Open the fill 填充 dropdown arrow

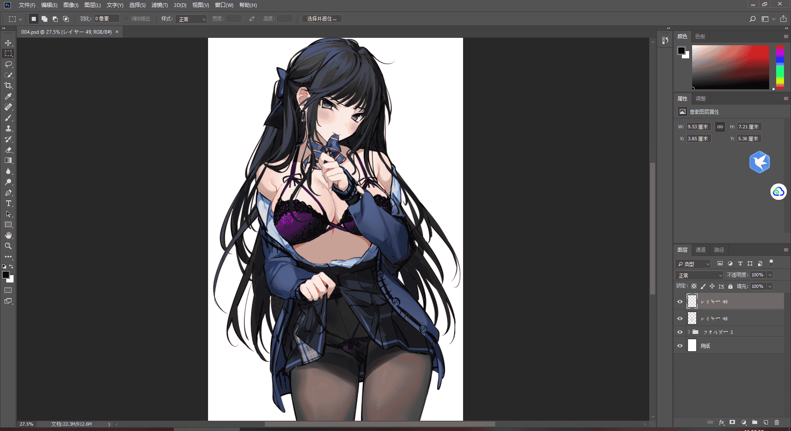770,286
